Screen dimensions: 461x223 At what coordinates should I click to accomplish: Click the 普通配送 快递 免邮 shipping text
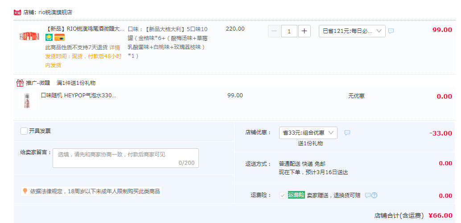pos(302,164)
